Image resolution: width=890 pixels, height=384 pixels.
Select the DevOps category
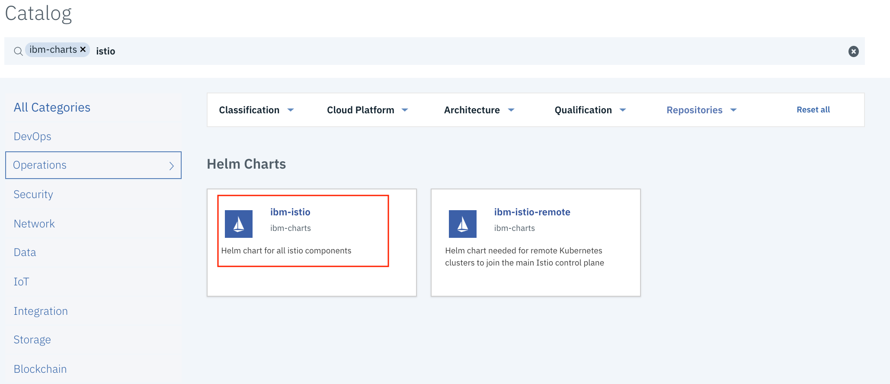32,136
